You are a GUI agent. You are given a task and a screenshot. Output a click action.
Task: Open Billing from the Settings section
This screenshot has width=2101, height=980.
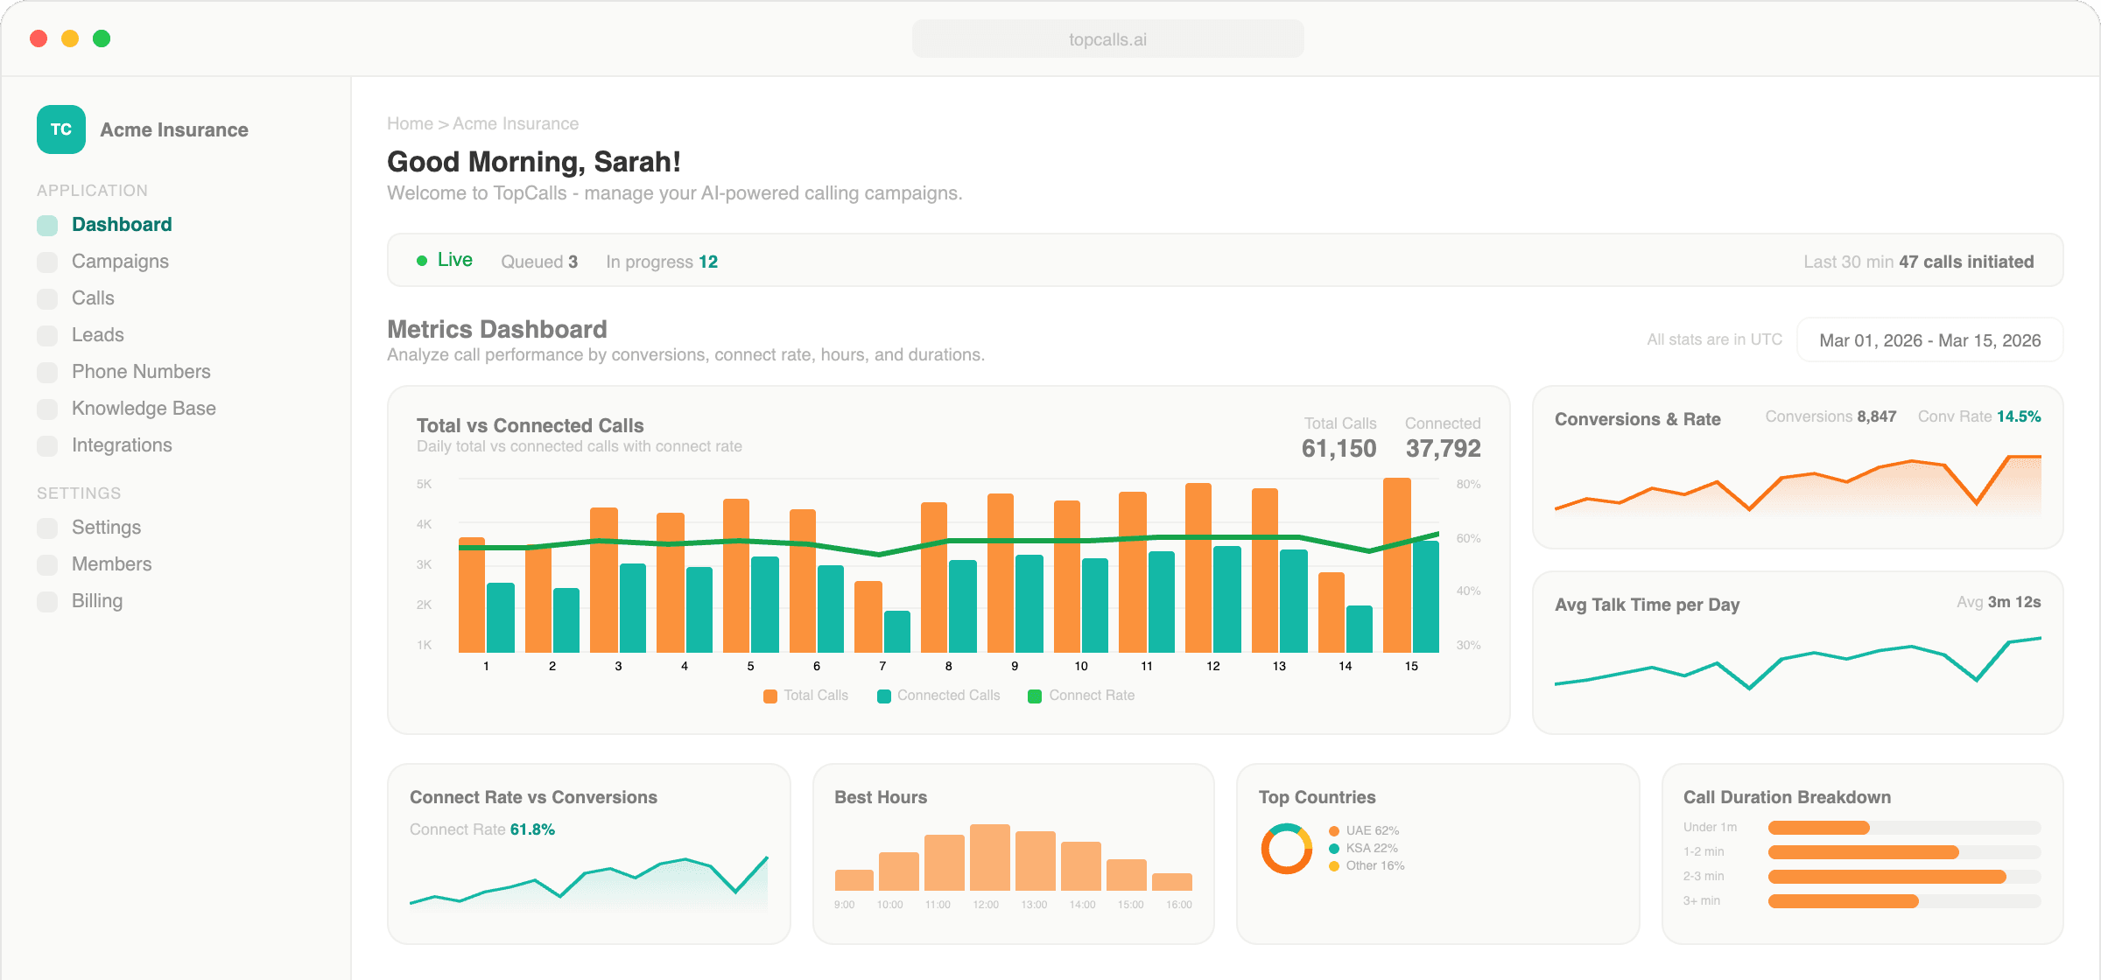click(97, 600)
